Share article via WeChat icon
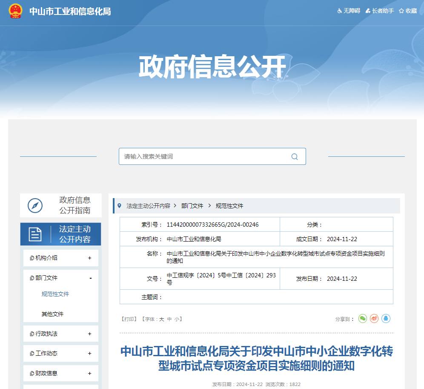The image size is (424, 389). (x=362, y=318)
